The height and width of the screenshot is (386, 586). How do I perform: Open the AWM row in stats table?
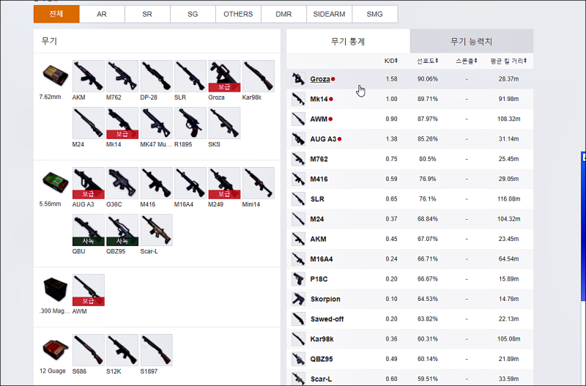click(409, 119)
